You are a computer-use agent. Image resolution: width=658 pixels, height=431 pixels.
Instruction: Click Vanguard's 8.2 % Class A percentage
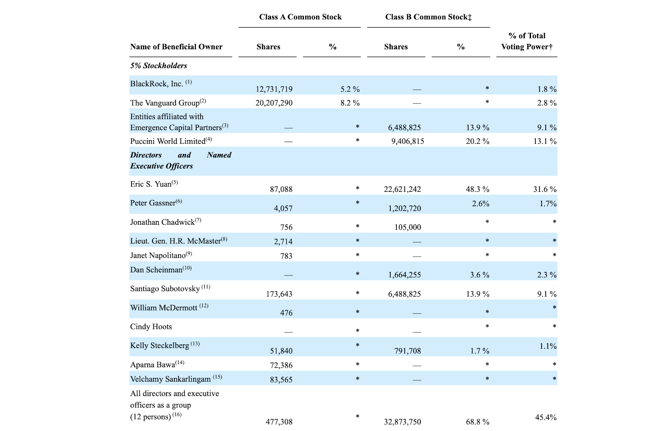point(350,103)
